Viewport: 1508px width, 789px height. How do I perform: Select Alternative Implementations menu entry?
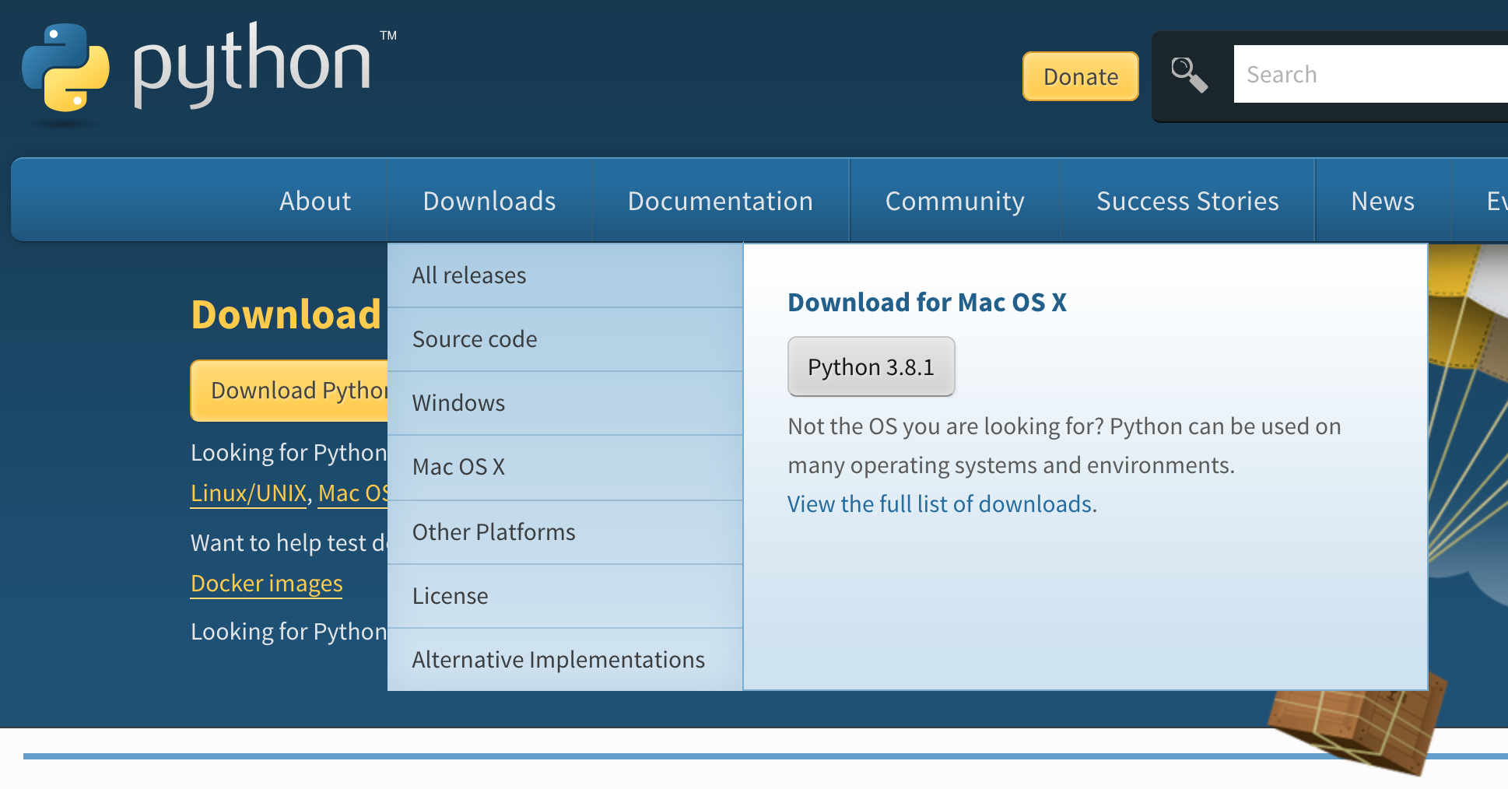pos(565,660)
